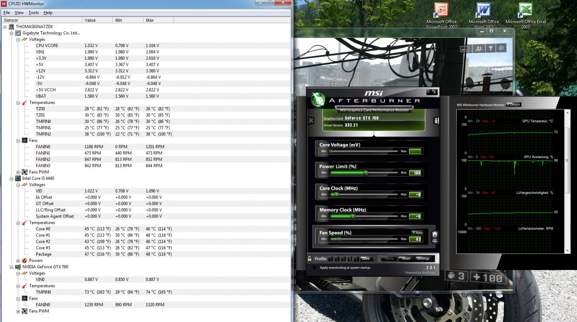The image size is (577, 322).
Task: Click the NVIDIA Fans PWM fan icon
Action: click(x=25, y=311)
